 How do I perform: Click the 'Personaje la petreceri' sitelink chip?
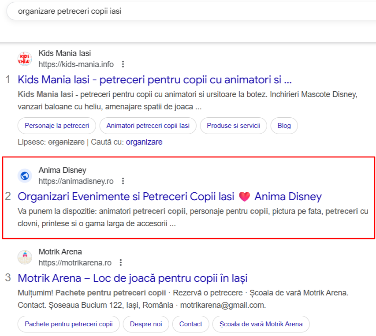tap(57, 126)
